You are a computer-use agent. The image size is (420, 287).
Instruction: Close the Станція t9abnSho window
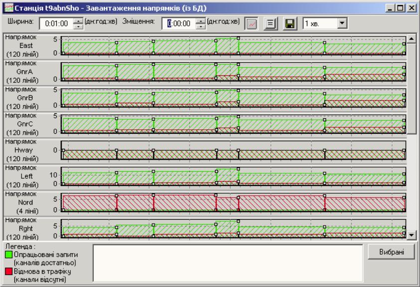(x=412, y=8)
